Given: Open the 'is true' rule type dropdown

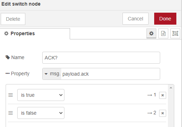Looking at the screenshot, I should coord(41,95).
